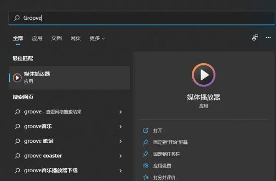Screen dimensions: 276x181
Task: Expand arrow for 'groove coaster' suggestion
Action: [x=121, y=156]
